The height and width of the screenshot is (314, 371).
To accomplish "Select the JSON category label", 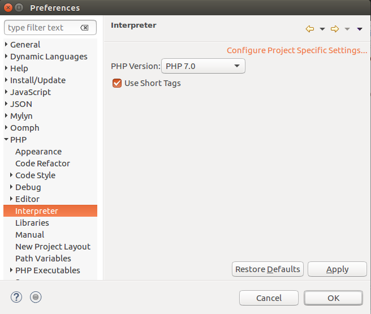I will (21, 104).
